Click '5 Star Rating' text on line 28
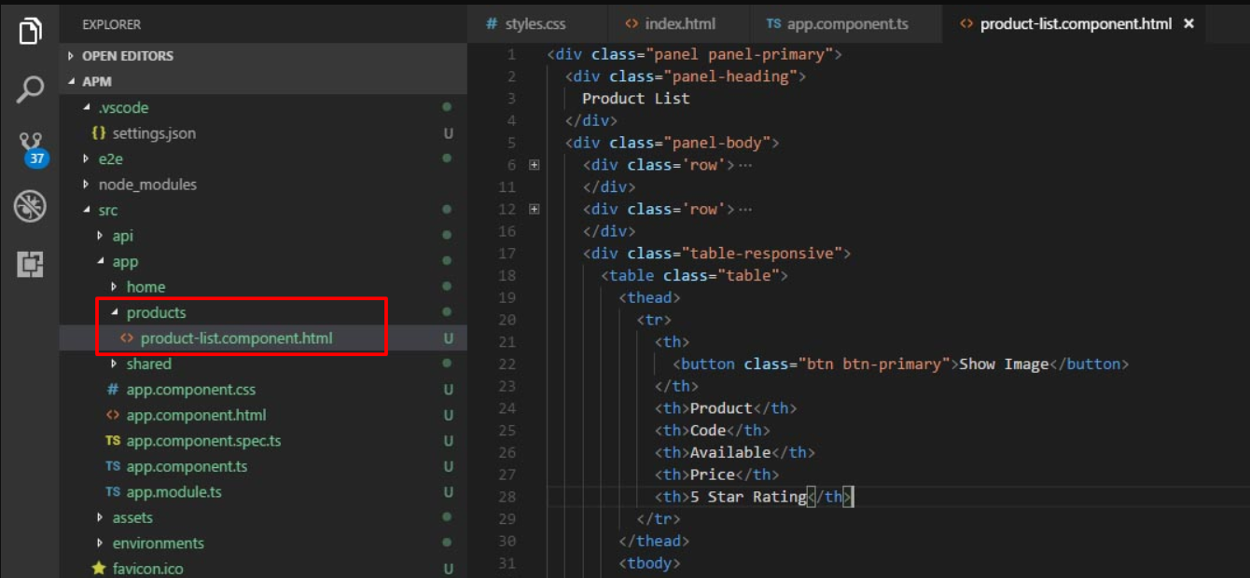 [748, 497]
